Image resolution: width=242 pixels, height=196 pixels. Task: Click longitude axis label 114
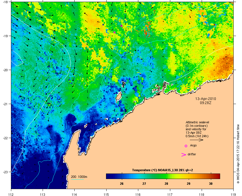[x=74, y=195]
